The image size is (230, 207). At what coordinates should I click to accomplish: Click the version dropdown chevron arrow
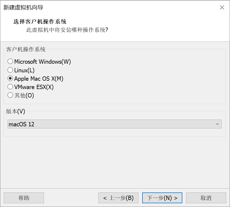pos(217,124)
